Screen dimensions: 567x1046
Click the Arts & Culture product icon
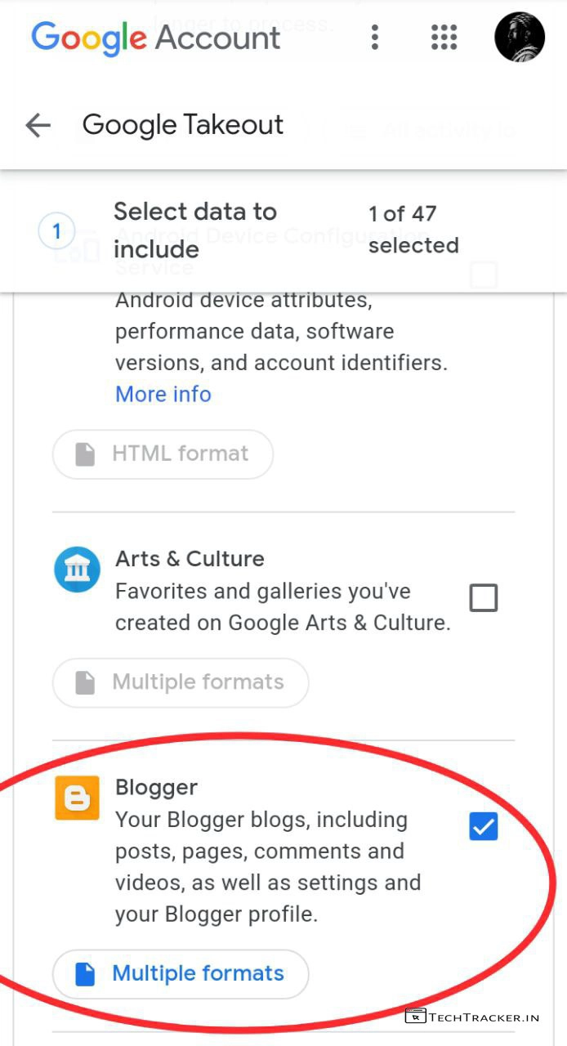(x=77, y=569)
